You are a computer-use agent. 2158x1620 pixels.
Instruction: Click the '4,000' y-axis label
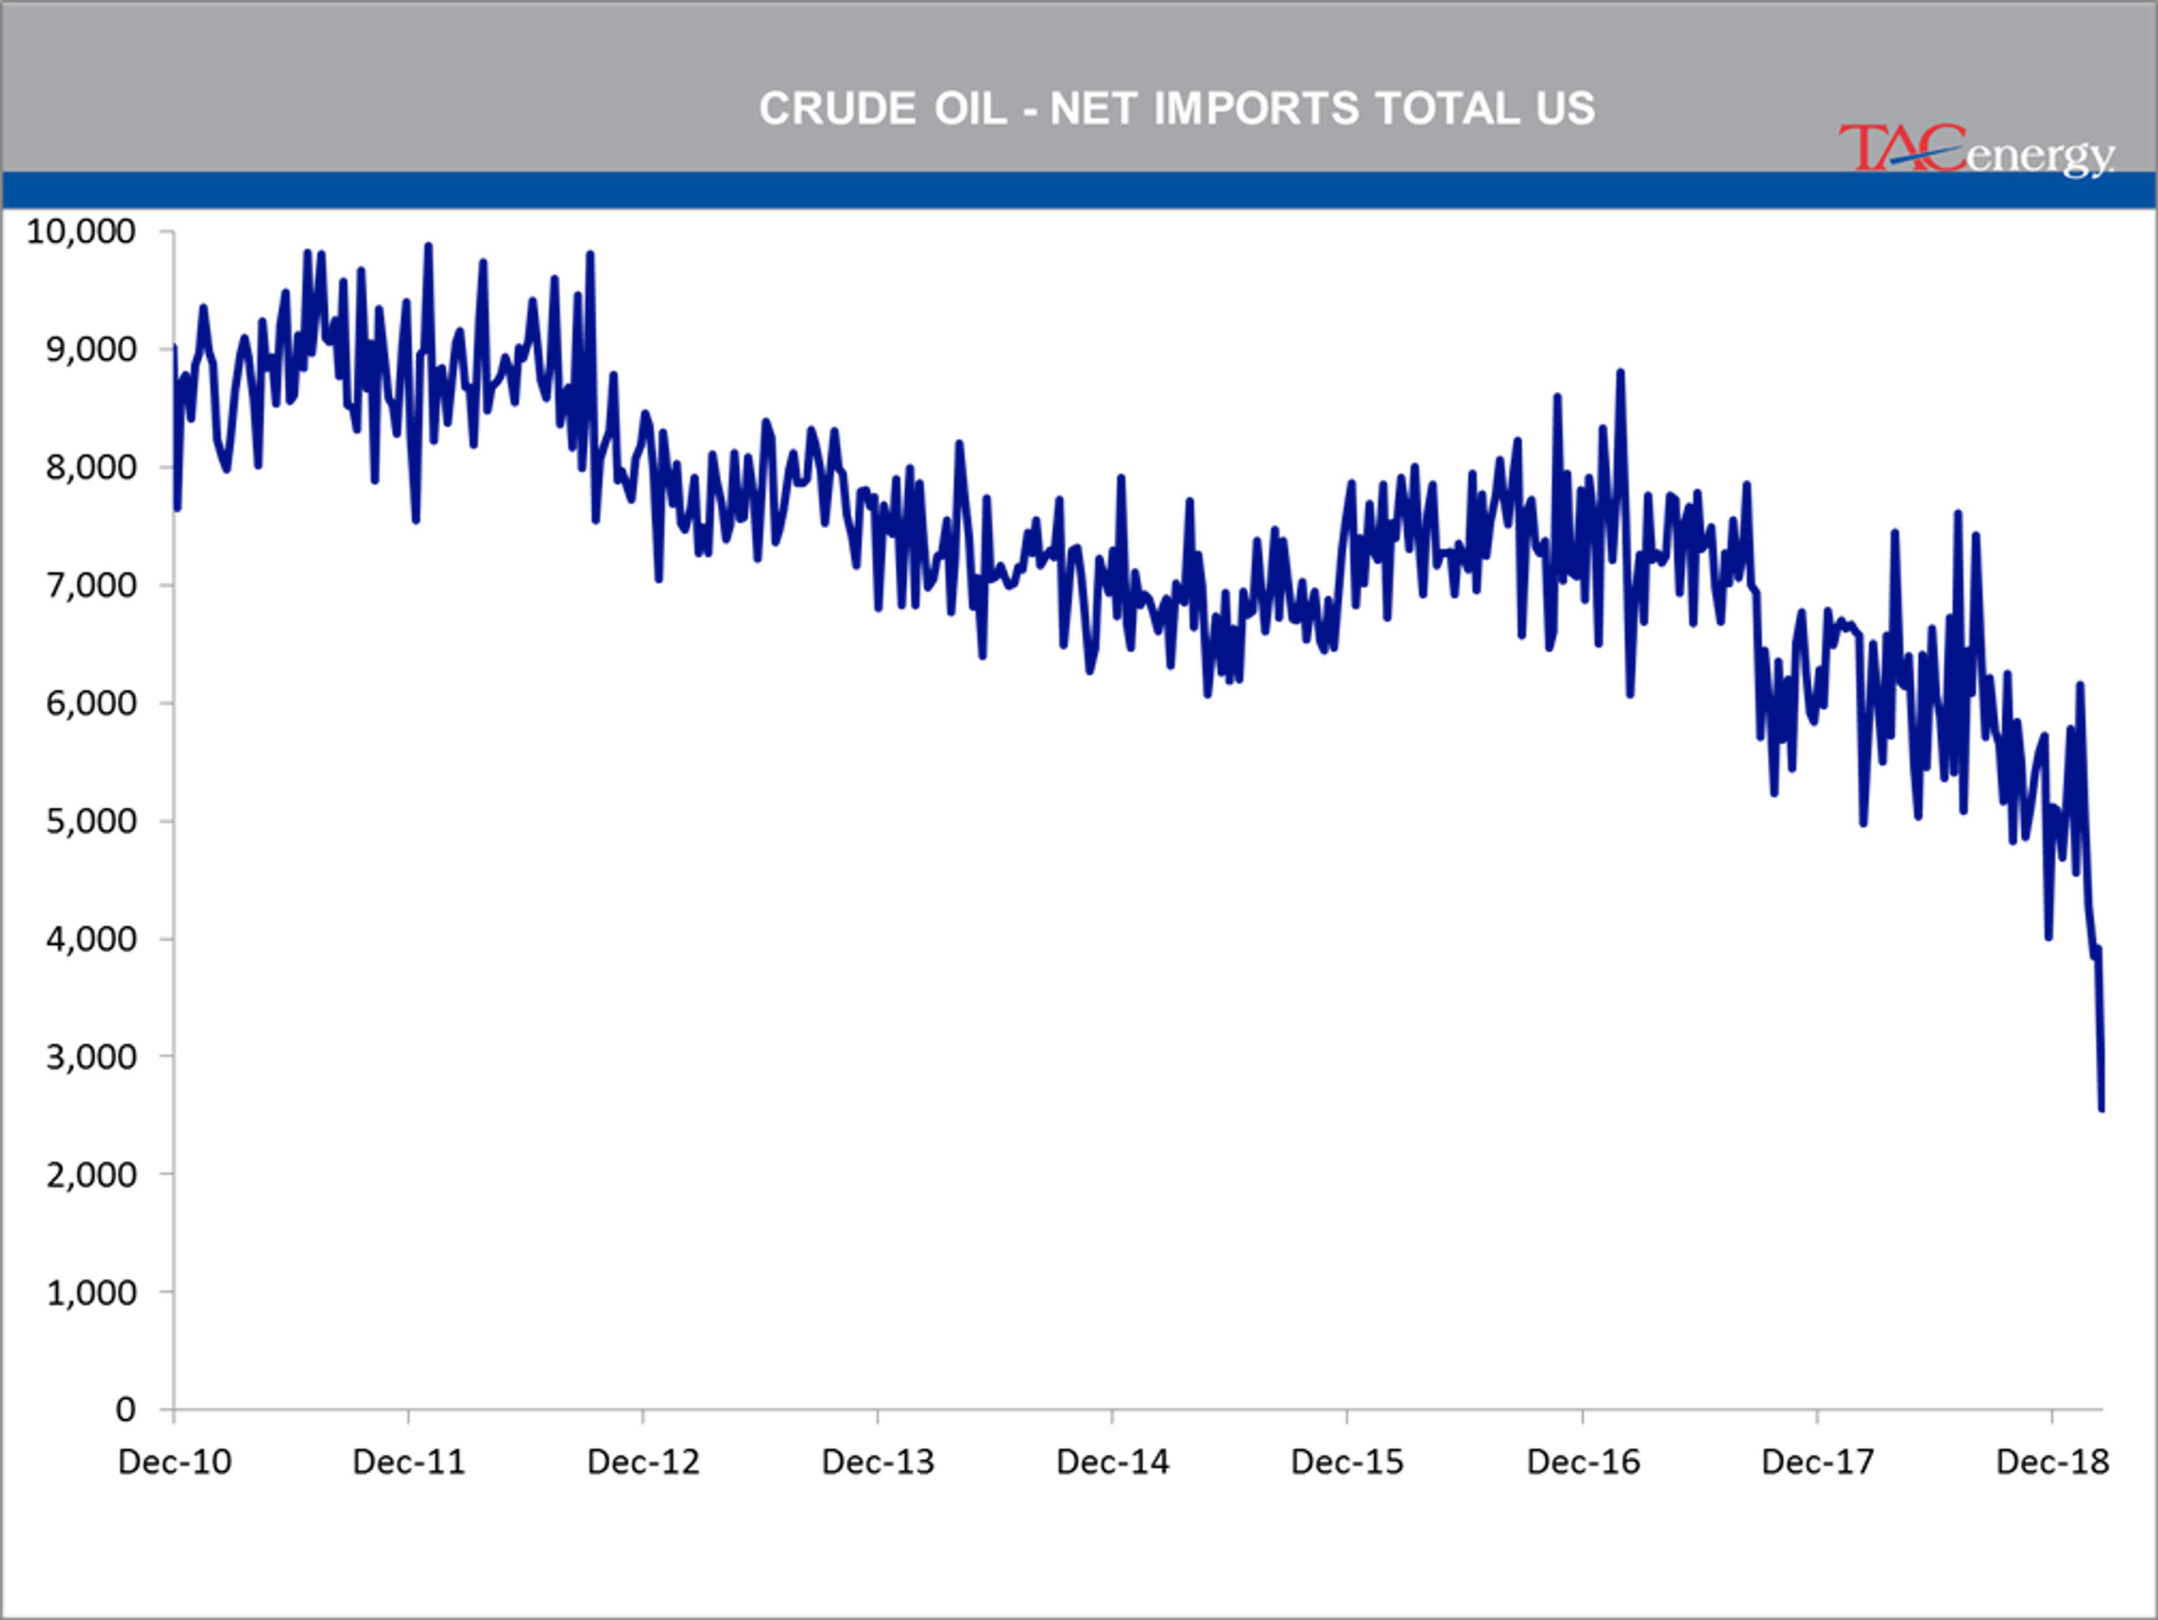click(90, 939)
